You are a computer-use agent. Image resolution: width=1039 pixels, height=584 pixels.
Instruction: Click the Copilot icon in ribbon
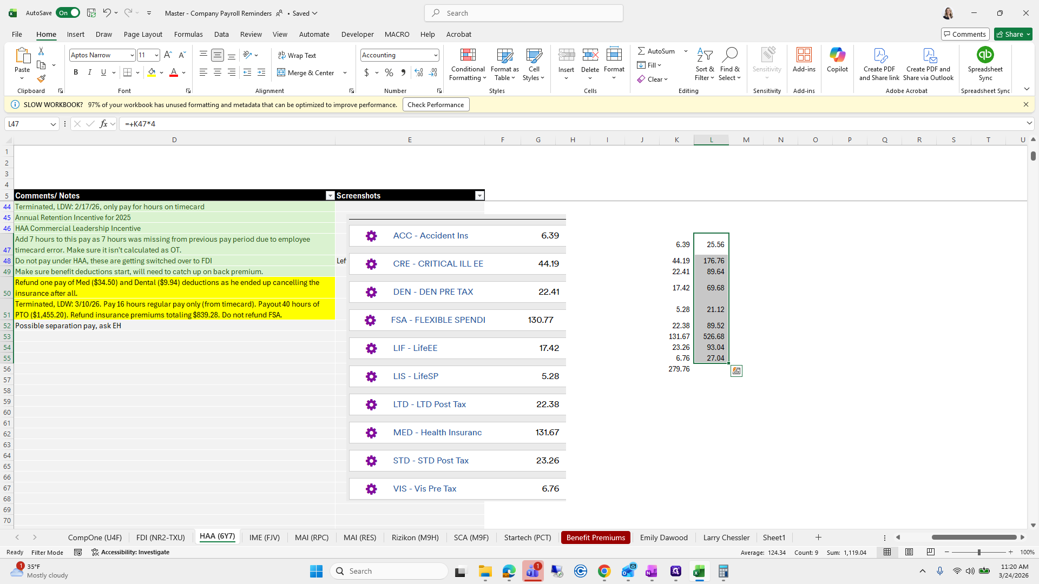837,55
